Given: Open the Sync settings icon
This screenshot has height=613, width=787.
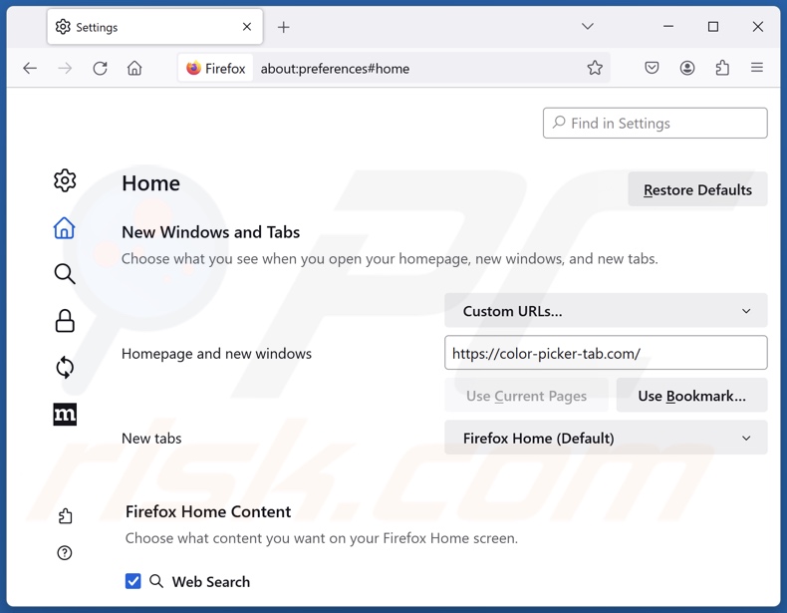Looking at the screenshot, I should point(65,368).
